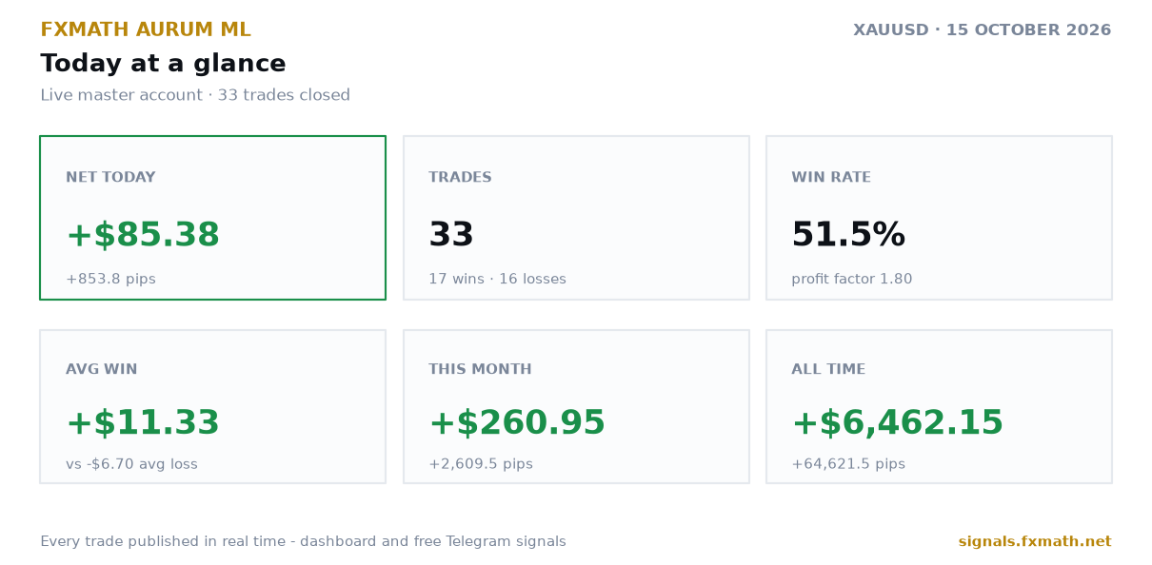Click the XAUUSD date header text
This screenshot has width=1152, height=565.
(983, 30)
